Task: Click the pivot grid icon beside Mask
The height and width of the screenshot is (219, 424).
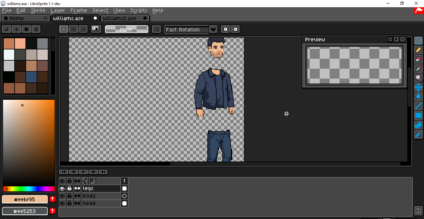Action: [x=156, y=29]
